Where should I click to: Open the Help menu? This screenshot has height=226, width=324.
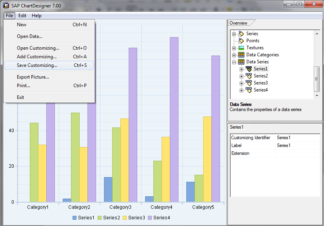click(x=36, y=16)
